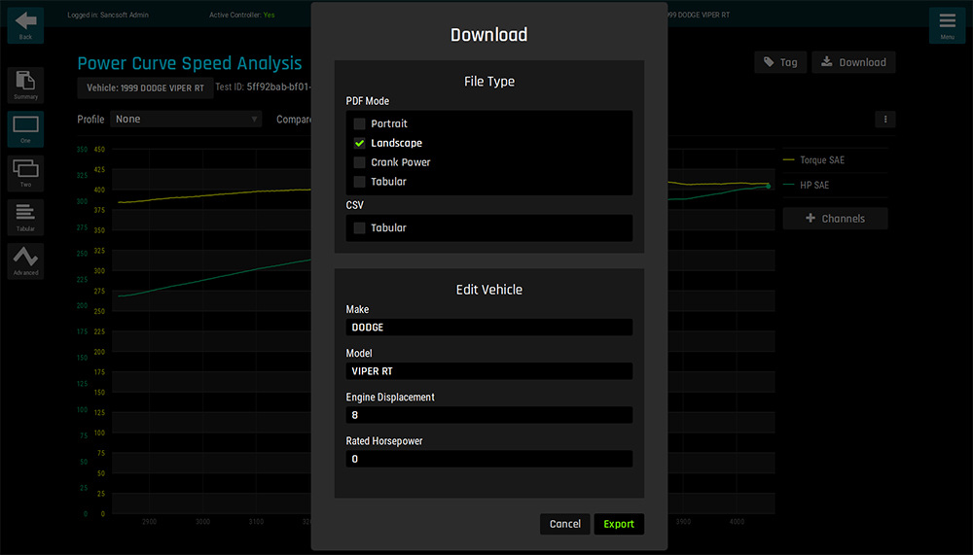This screenshot has height=555, width=973.
Task: Click the Model field containing VIPER RT
Action: [x=489, y=371]
